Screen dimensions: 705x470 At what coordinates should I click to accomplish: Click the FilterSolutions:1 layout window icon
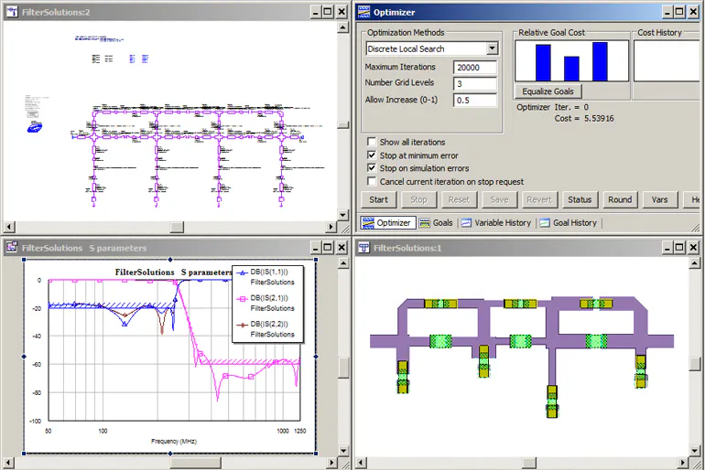[x=363, y=248]
